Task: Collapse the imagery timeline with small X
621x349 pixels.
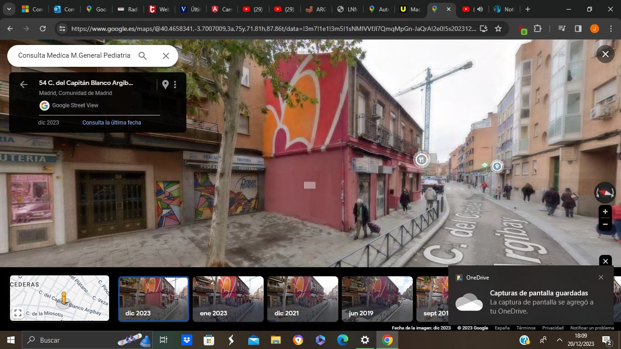Action: 606,261
